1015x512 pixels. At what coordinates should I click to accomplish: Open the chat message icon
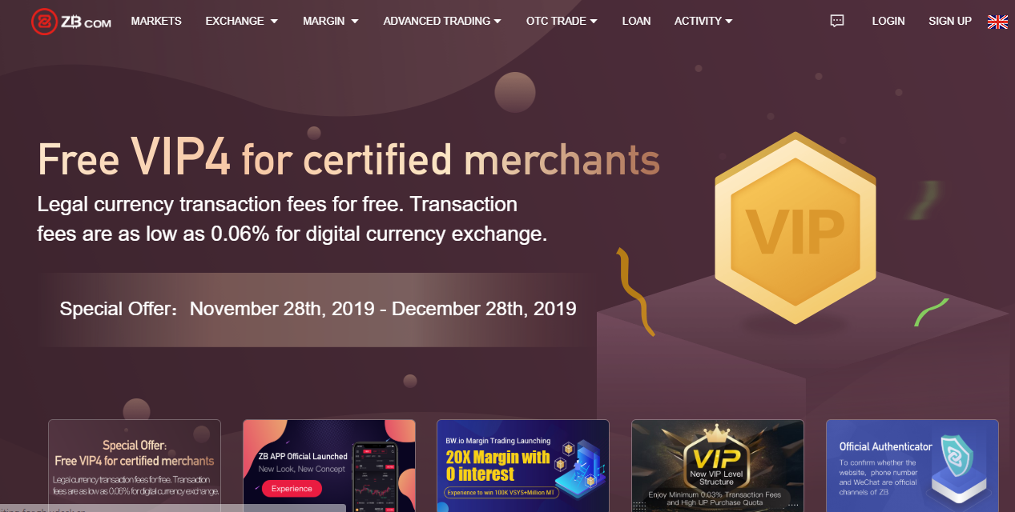[837, 21]
